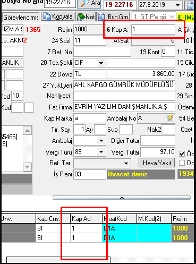Expand the Vergi Türü 89 dropdown
This screenshot has height=264, width=196.
click(x=101, y=152)
